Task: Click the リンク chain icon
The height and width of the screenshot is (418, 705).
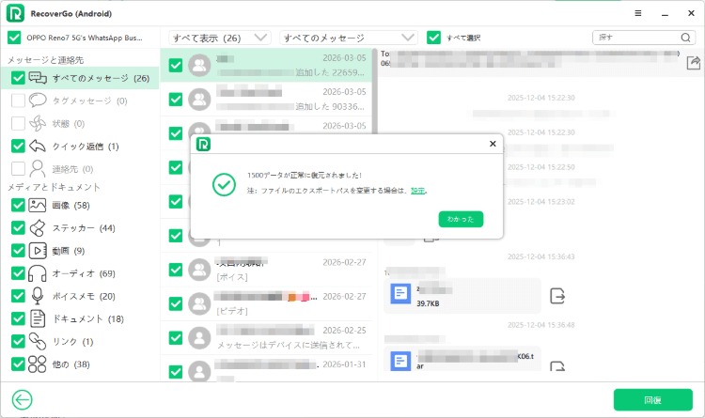Action: click(38, 342)
